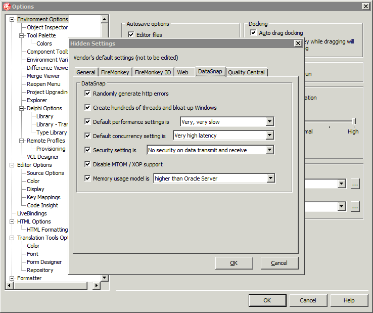
Task: Click tree horizontal scrollbar right arrow
Action: (x=96, y=285)
